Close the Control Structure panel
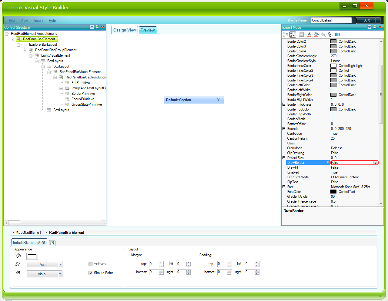Viewport: 388px width, 301px height. (102, 27)
